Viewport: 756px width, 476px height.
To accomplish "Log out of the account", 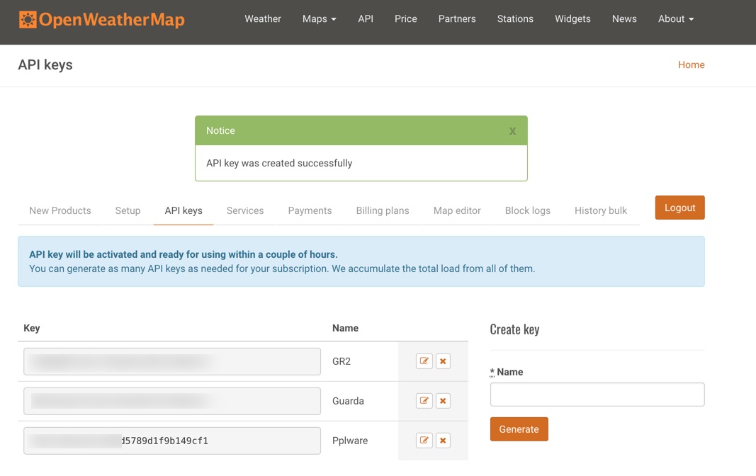I will point(679,208).
